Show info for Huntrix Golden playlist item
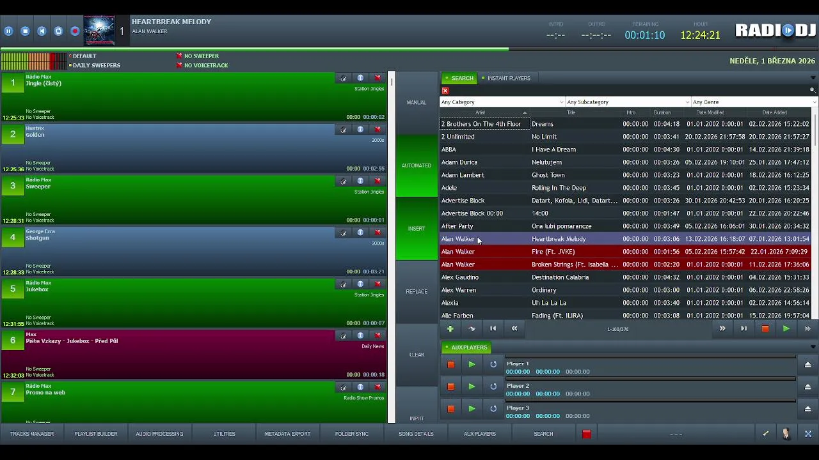 tap(360, 130)
